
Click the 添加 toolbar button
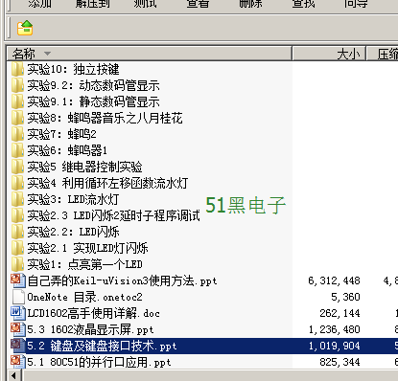39,4
